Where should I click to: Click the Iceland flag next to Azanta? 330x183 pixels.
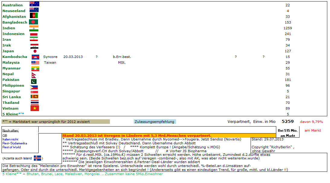pyautogui.click(x=37, y=158)
